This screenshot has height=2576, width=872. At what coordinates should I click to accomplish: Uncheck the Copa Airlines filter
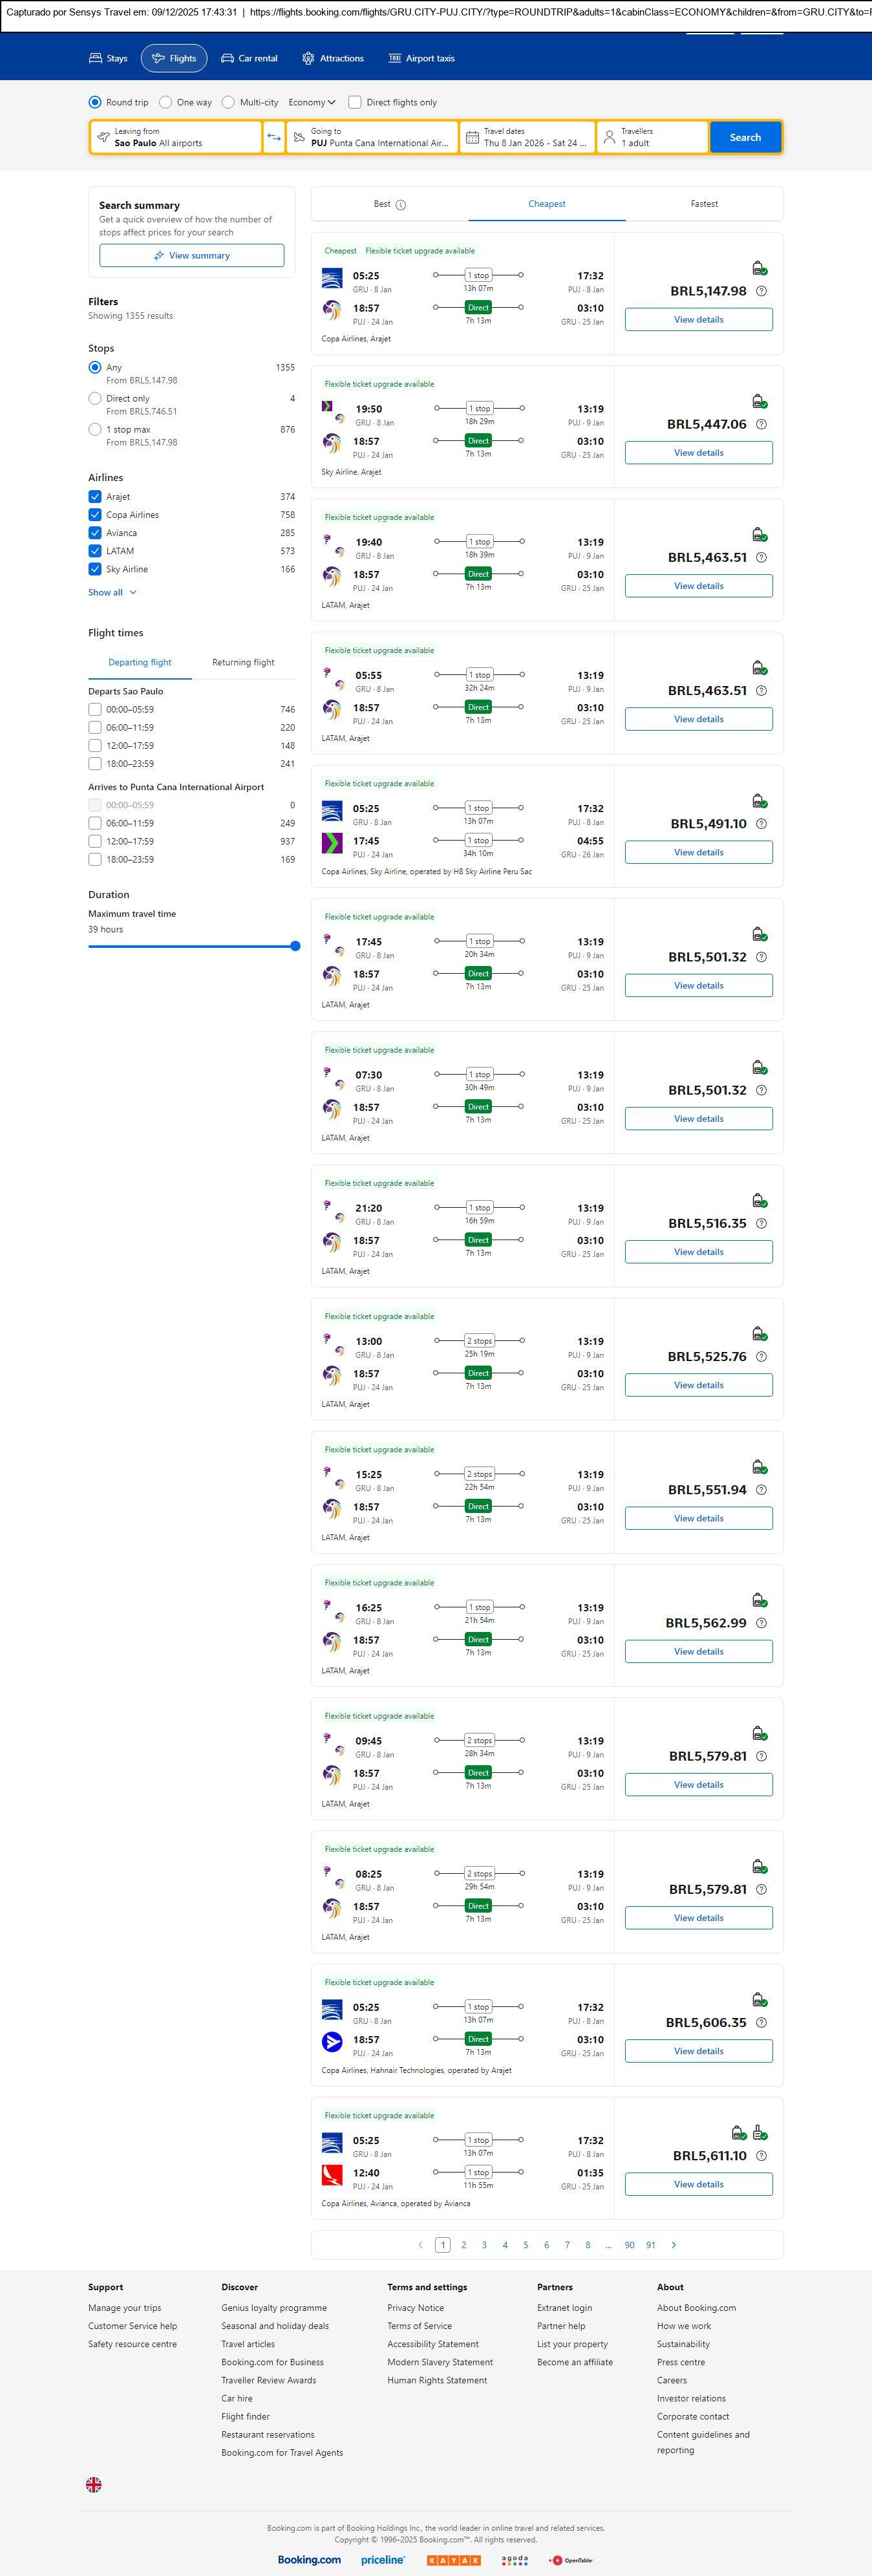tap(95, 515)
